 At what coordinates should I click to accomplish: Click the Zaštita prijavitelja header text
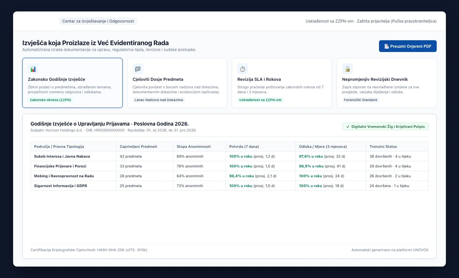pos(396,21)
